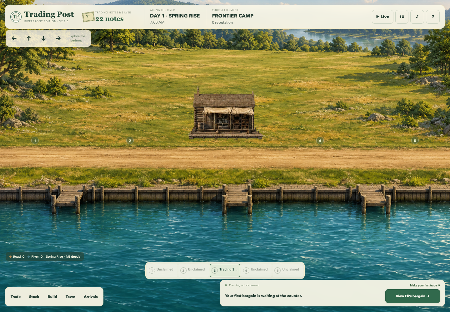Pan the view down with the down arrow
The image size is (450, 312).
[x=43, y=38]
